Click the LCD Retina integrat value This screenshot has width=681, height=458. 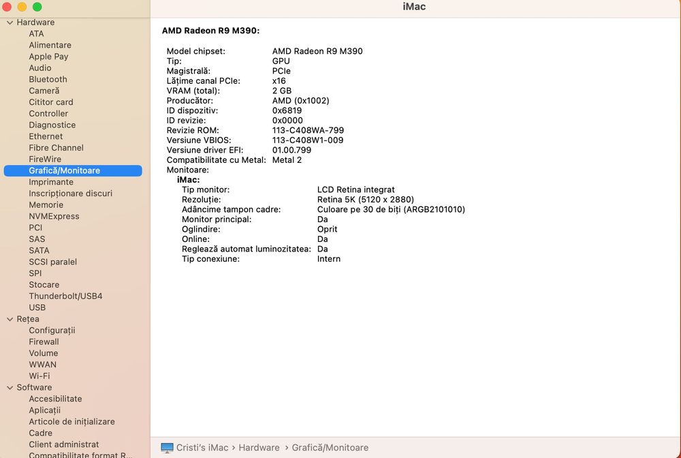tap(356, 189)
